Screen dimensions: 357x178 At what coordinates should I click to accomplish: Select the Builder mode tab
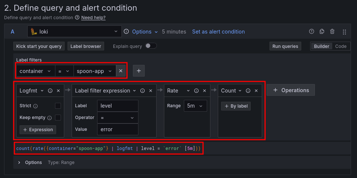pos(322,46)
